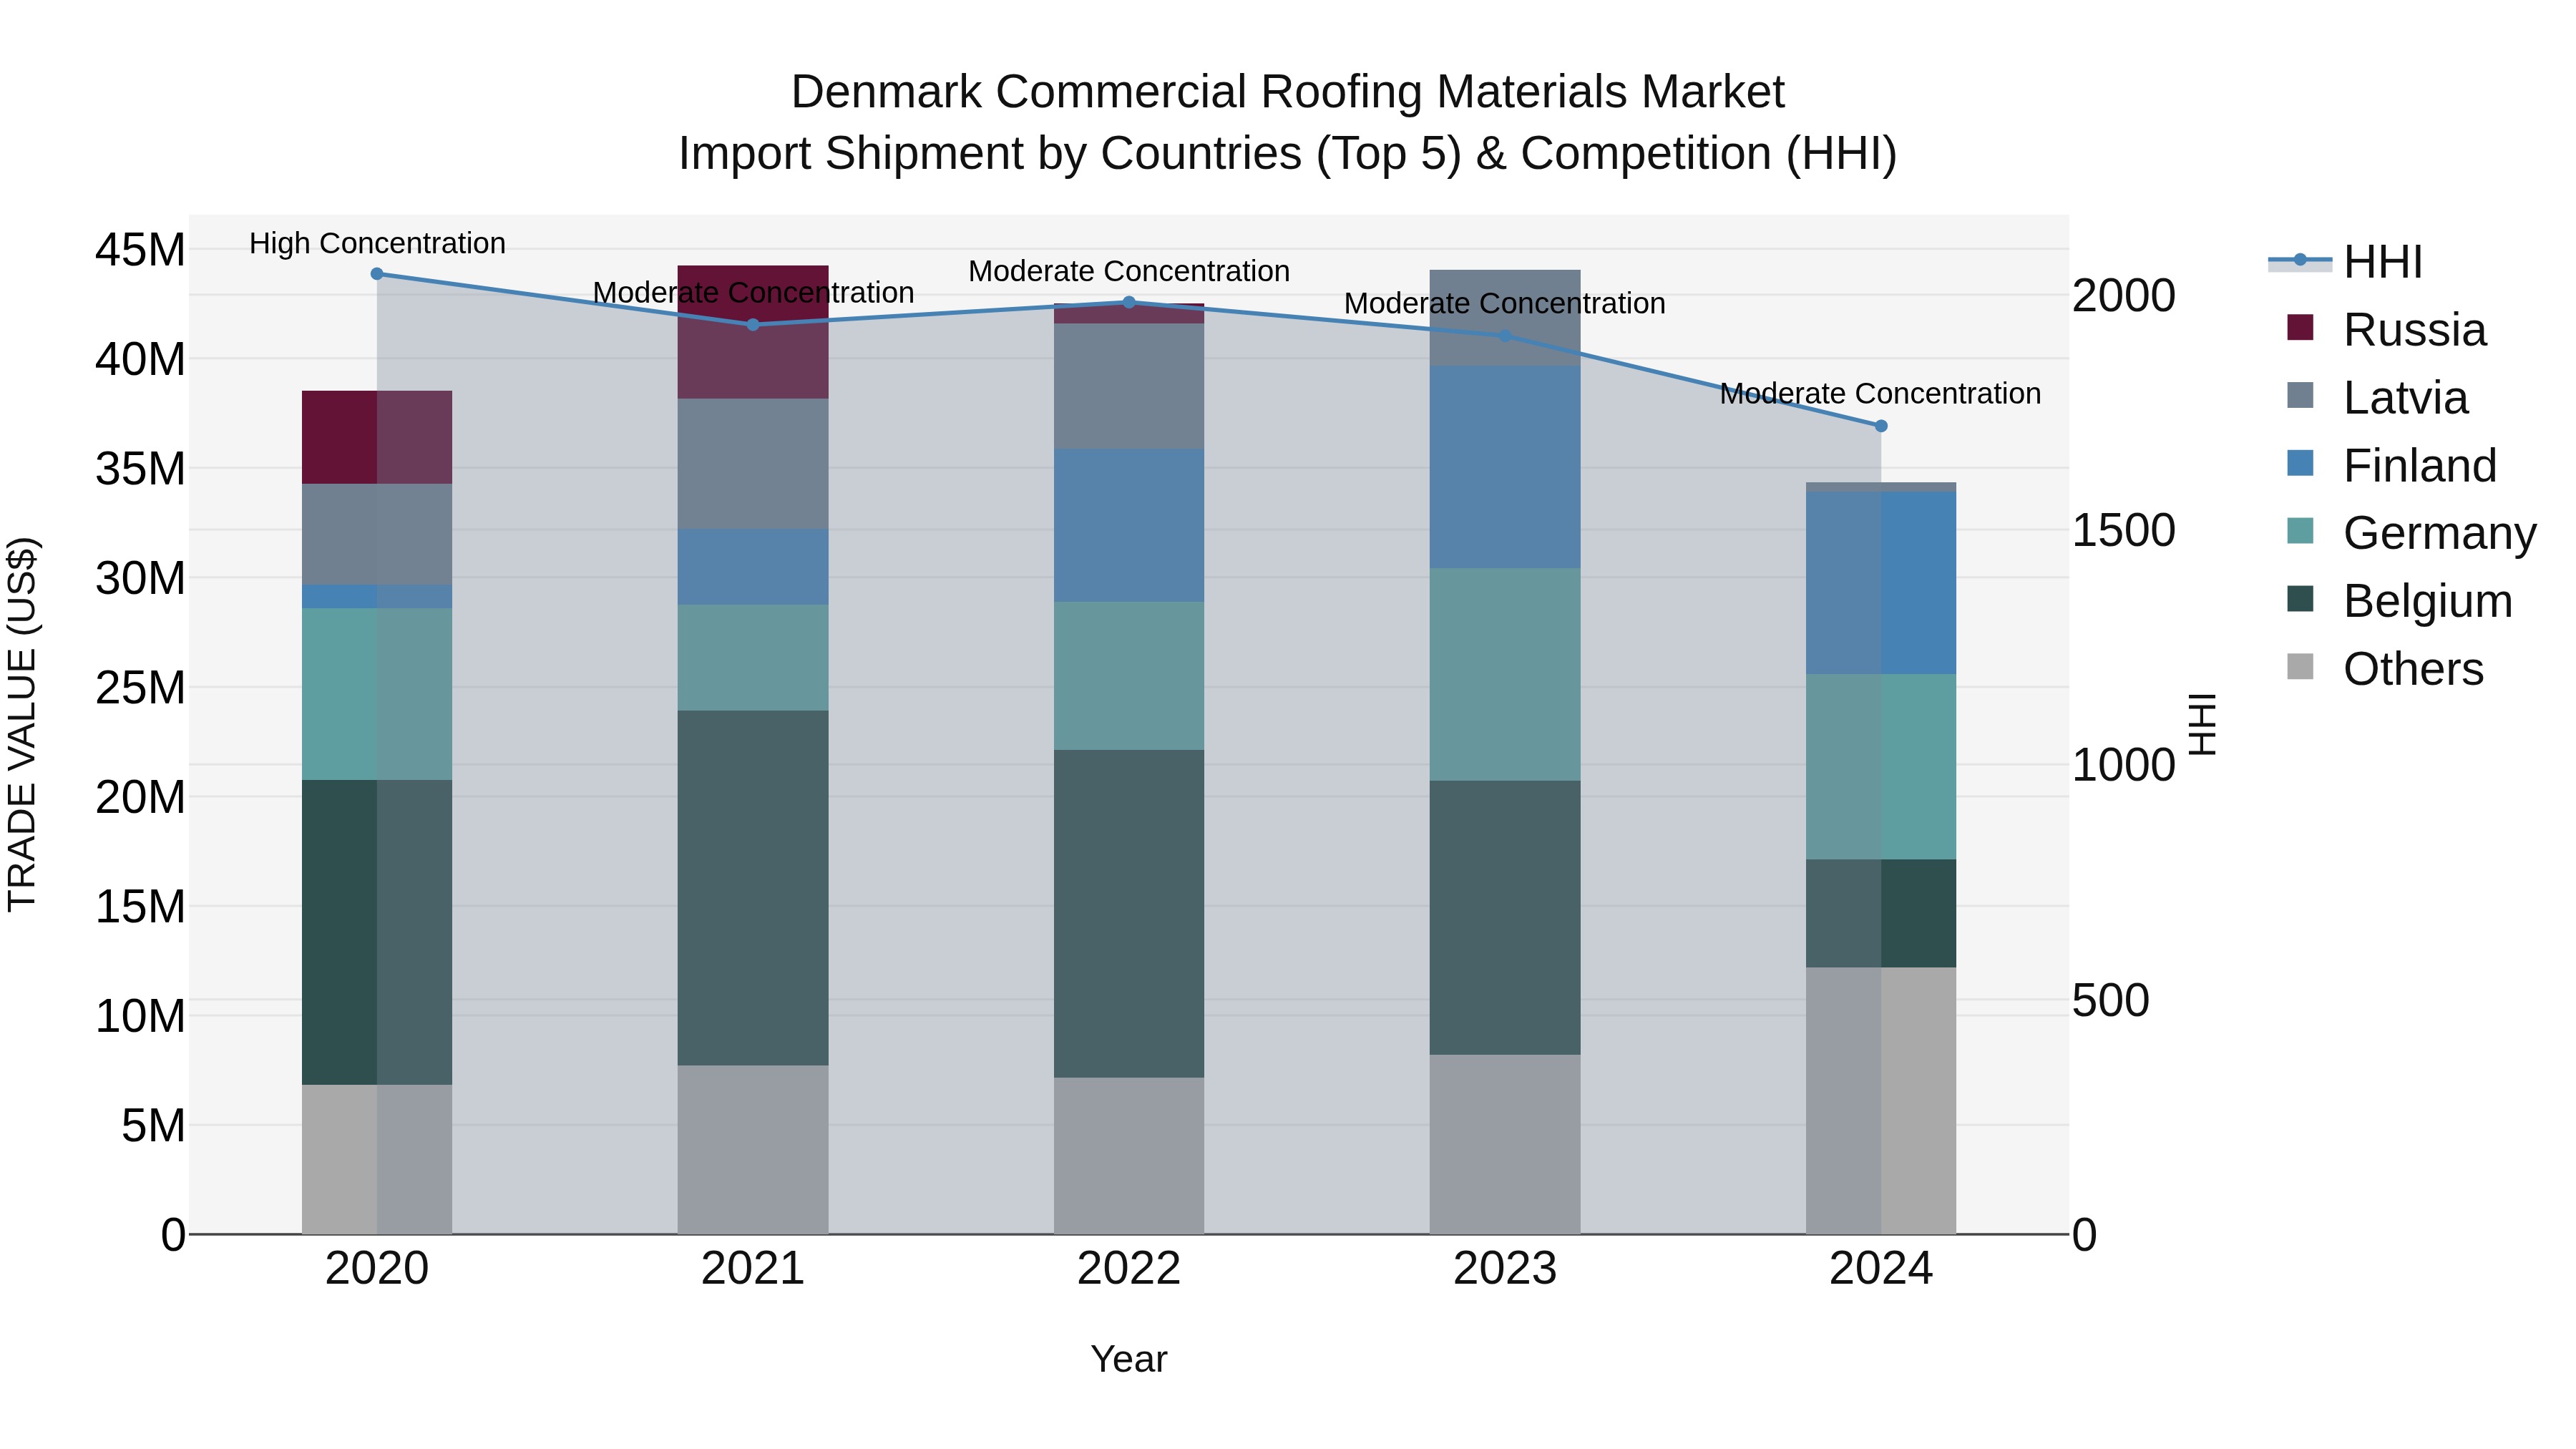Click the Latvia bar segment for 2023

pos(1505,318)
